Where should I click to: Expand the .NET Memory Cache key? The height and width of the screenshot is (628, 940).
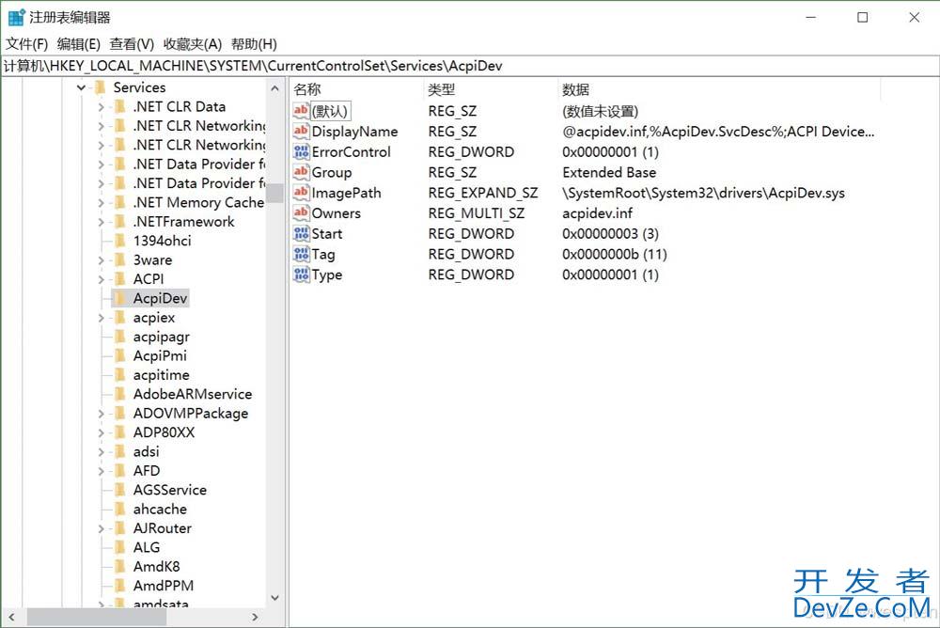coord(101,203)
